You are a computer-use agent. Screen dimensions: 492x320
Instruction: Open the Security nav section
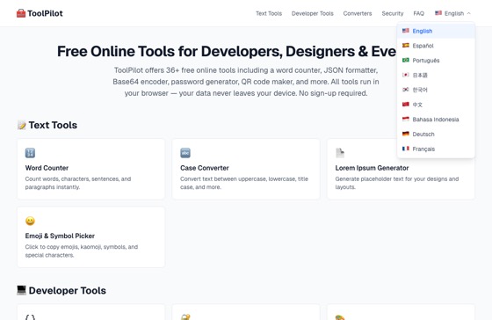click(x=392, y=13)
